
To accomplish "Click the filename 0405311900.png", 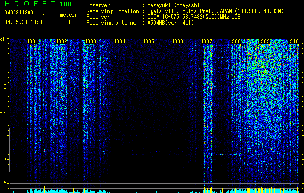I will pyautogui.click(x=25, y=13).
